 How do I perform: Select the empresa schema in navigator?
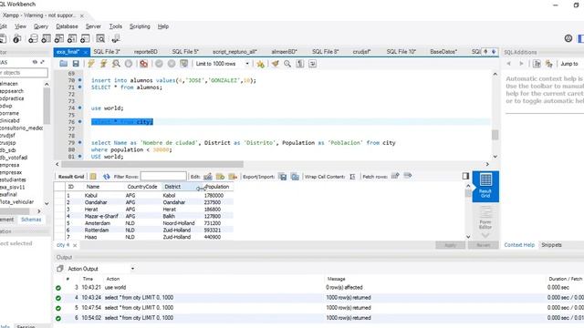(10, 165)
